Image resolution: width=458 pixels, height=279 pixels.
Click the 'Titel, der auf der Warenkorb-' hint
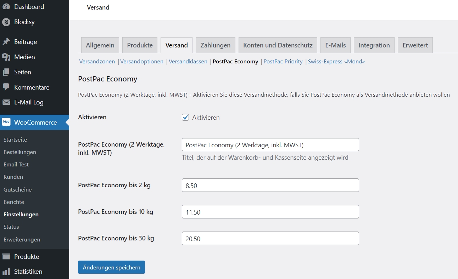[x=265, y=158]
